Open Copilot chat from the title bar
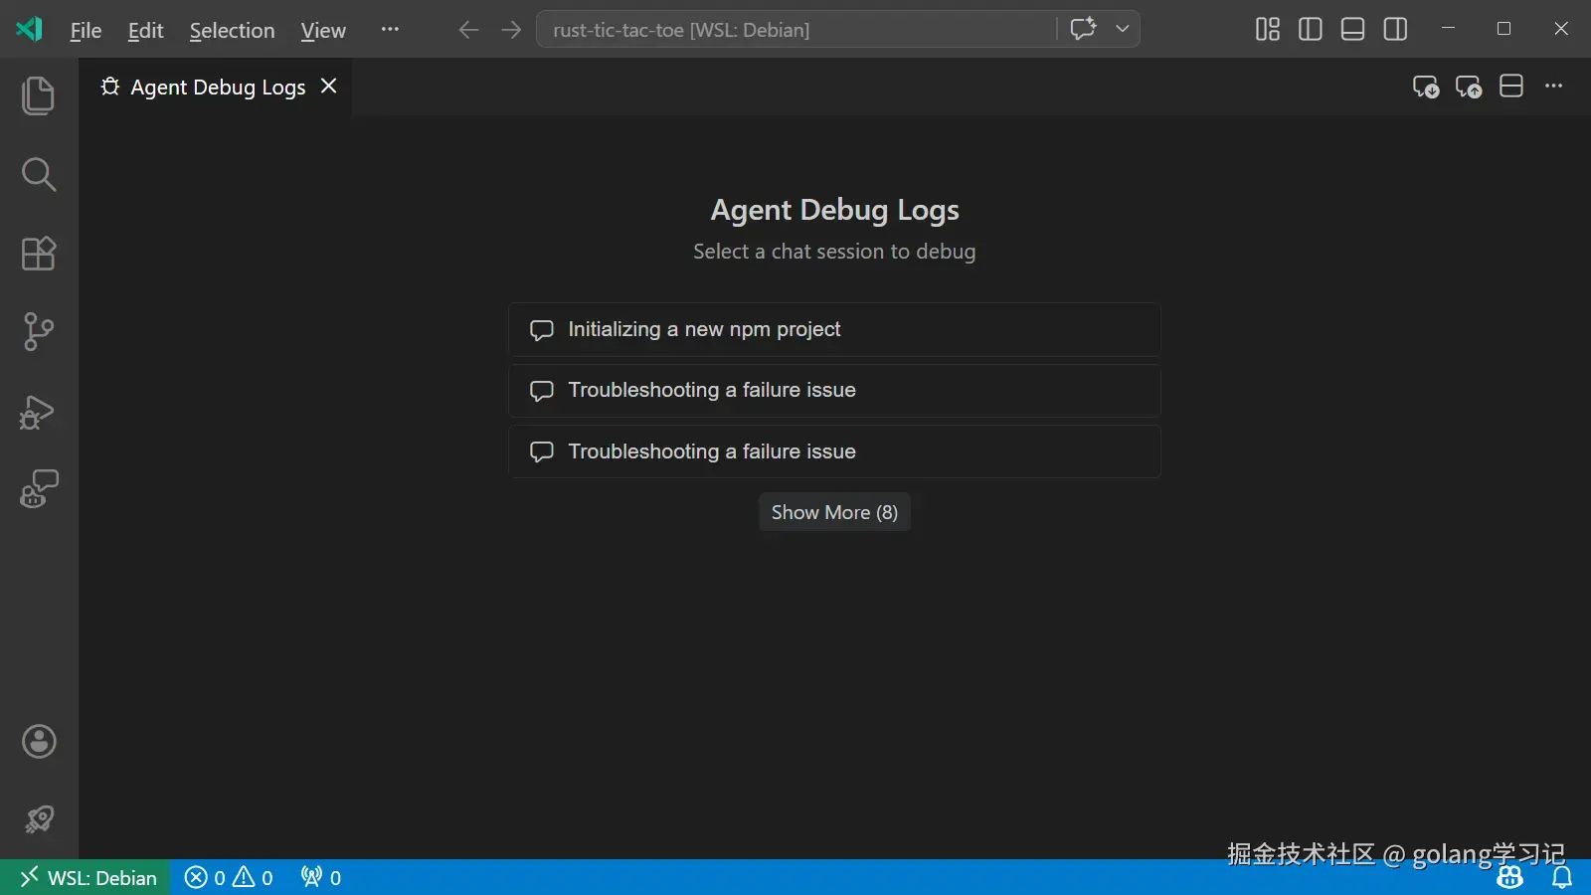The width and height of the screenshot is (1591, 895). click(1083, 29)
